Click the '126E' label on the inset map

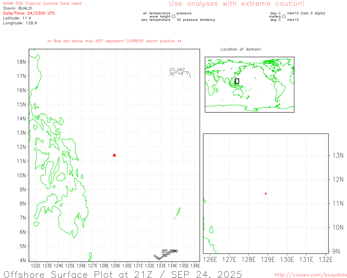click(210, 260)
